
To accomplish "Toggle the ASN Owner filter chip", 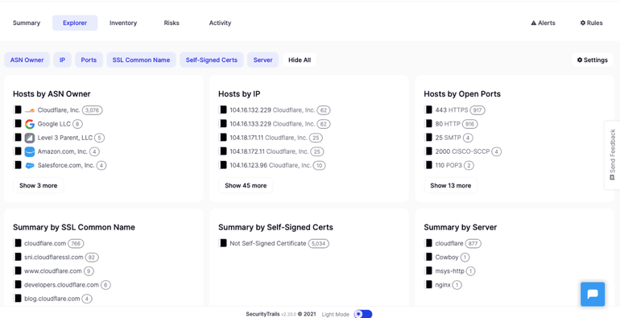I will [27, 60].
